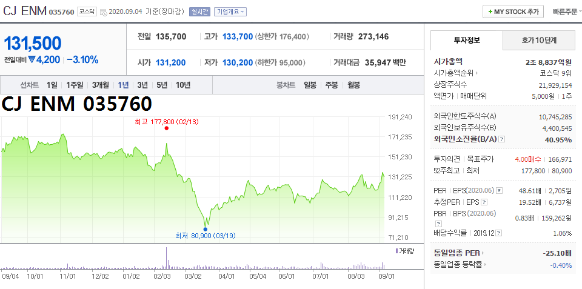Click the blue 최저 80,900 chart marker

tap(206, 229)
